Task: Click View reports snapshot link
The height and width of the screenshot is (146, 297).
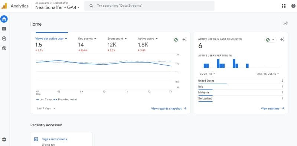Action: 169,108
